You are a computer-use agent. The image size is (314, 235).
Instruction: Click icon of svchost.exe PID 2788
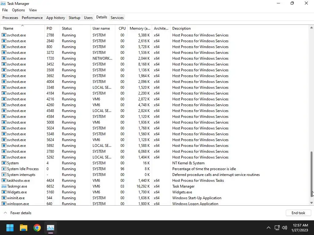coord(4,35)
